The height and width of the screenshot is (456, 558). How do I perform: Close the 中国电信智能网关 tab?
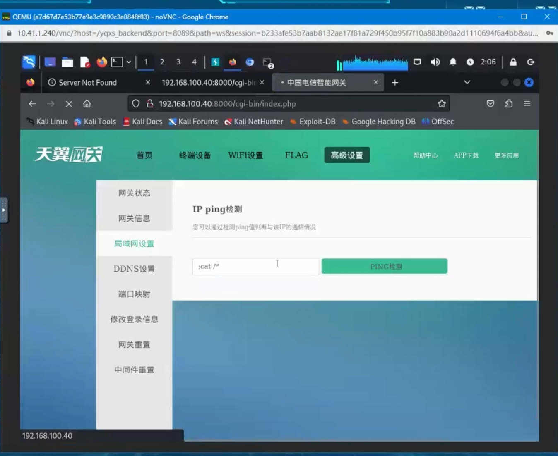(376, 82)
